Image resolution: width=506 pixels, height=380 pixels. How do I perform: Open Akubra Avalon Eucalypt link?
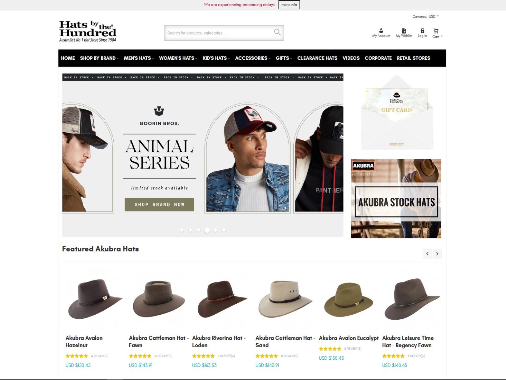tap(349, 338)
